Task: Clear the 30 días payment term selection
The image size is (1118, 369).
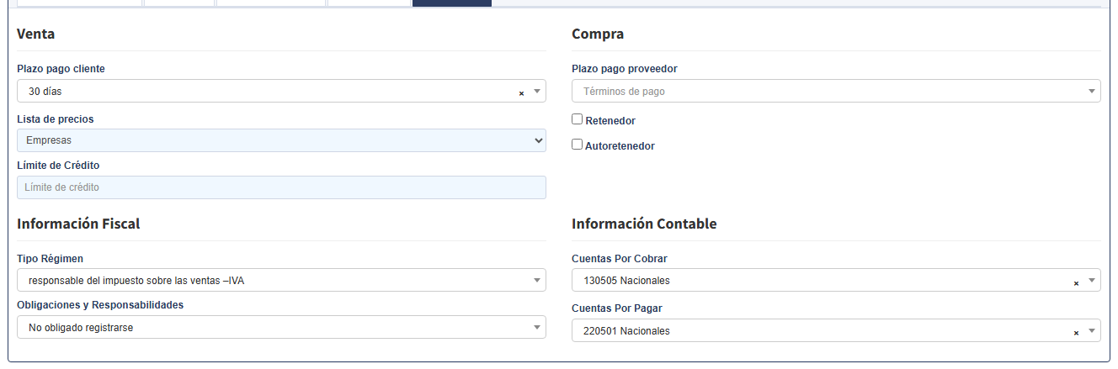Action: [521, 92]
